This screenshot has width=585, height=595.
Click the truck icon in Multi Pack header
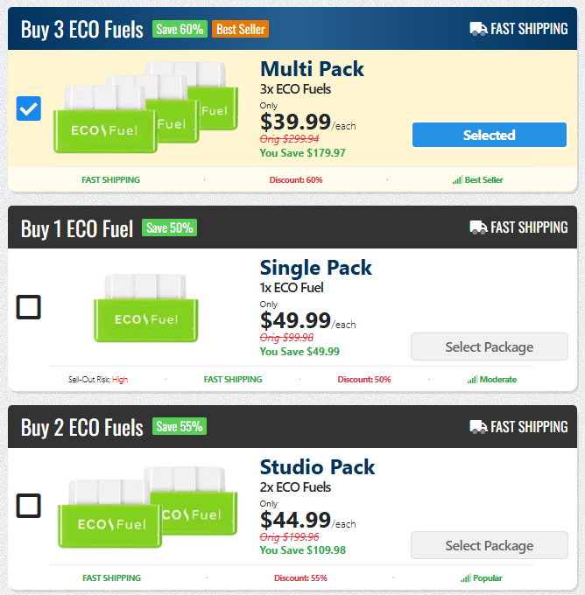tap(478, 29)
